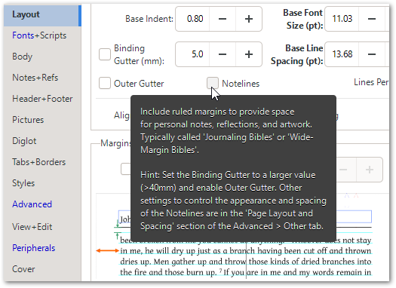Open the Peripherals tab
Image resolution: width=396 pixels, height=288 pixels.
tap(34, 248)
